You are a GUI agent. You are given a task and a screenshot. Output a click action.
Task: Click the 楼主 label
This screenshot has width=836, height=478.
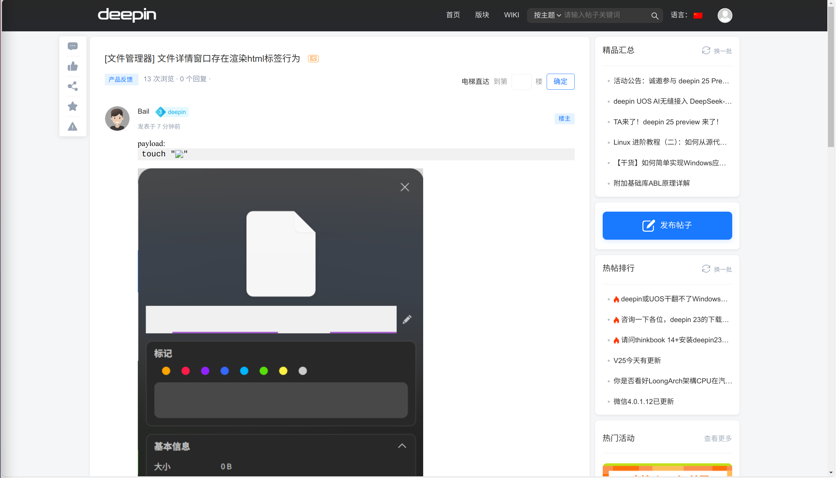point(564,119)
